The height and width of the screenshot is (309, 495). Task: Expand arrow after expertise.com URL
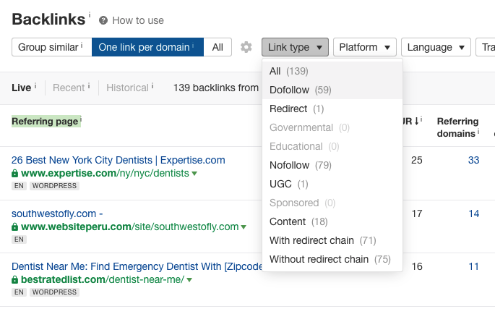coord(194,174)
